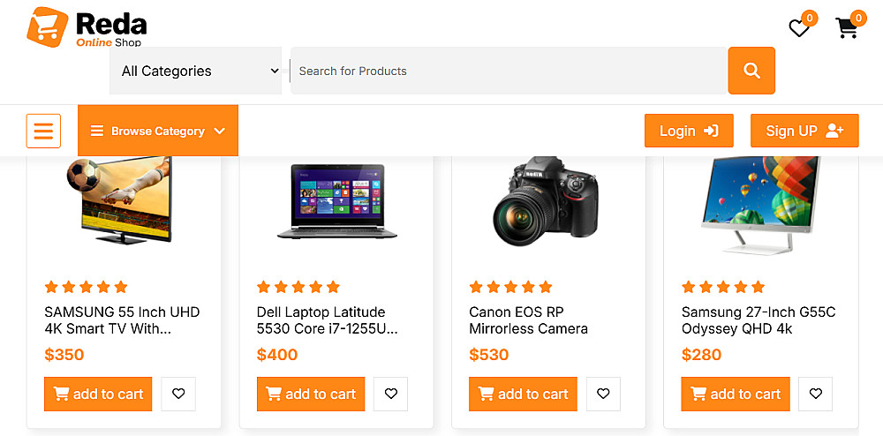
Task: Click the orange search magnifier button
Action: [x=751, y=71]
